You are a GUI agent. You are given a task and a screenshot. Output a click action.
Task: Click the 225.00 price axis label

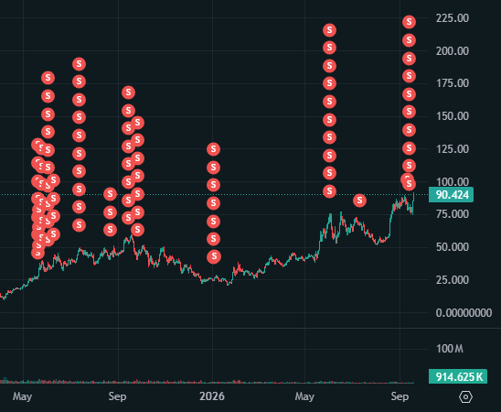click(453, 18)
